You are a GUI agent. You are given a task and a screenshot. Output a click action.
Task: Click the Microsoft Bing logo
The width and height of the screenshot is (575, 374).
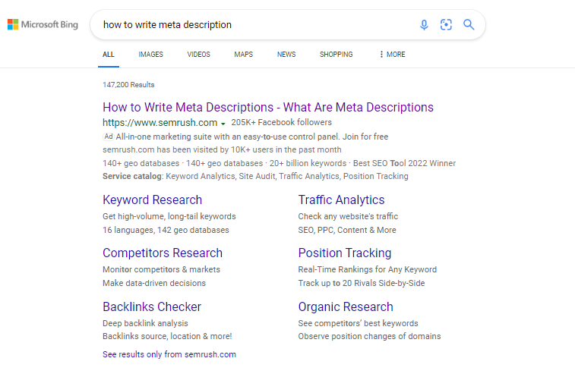click(x=43, y=25)
